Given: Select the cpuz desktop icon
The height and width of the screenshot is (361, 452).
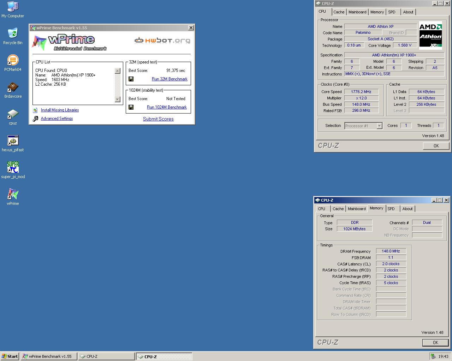Looking at the screenshot, I should point(13,117).
